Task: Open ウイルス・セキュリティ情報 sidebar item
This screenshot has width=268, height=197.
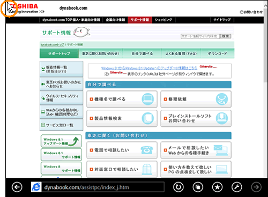Action: click(61, 98)
